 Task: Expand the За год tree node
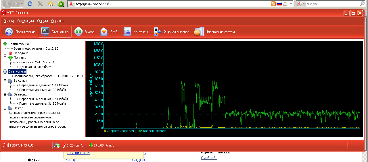pyautogui.click(x=5, y=108)
